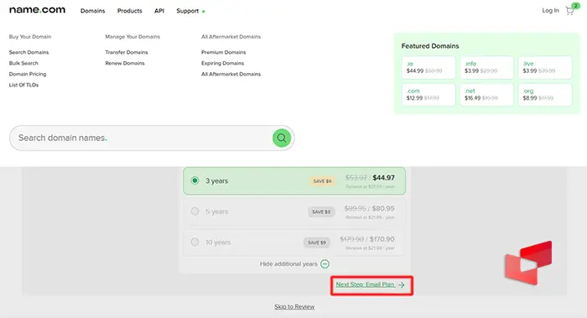Click Next Step: Email Plan link
587x318 pixels.
tap(371, 284)
